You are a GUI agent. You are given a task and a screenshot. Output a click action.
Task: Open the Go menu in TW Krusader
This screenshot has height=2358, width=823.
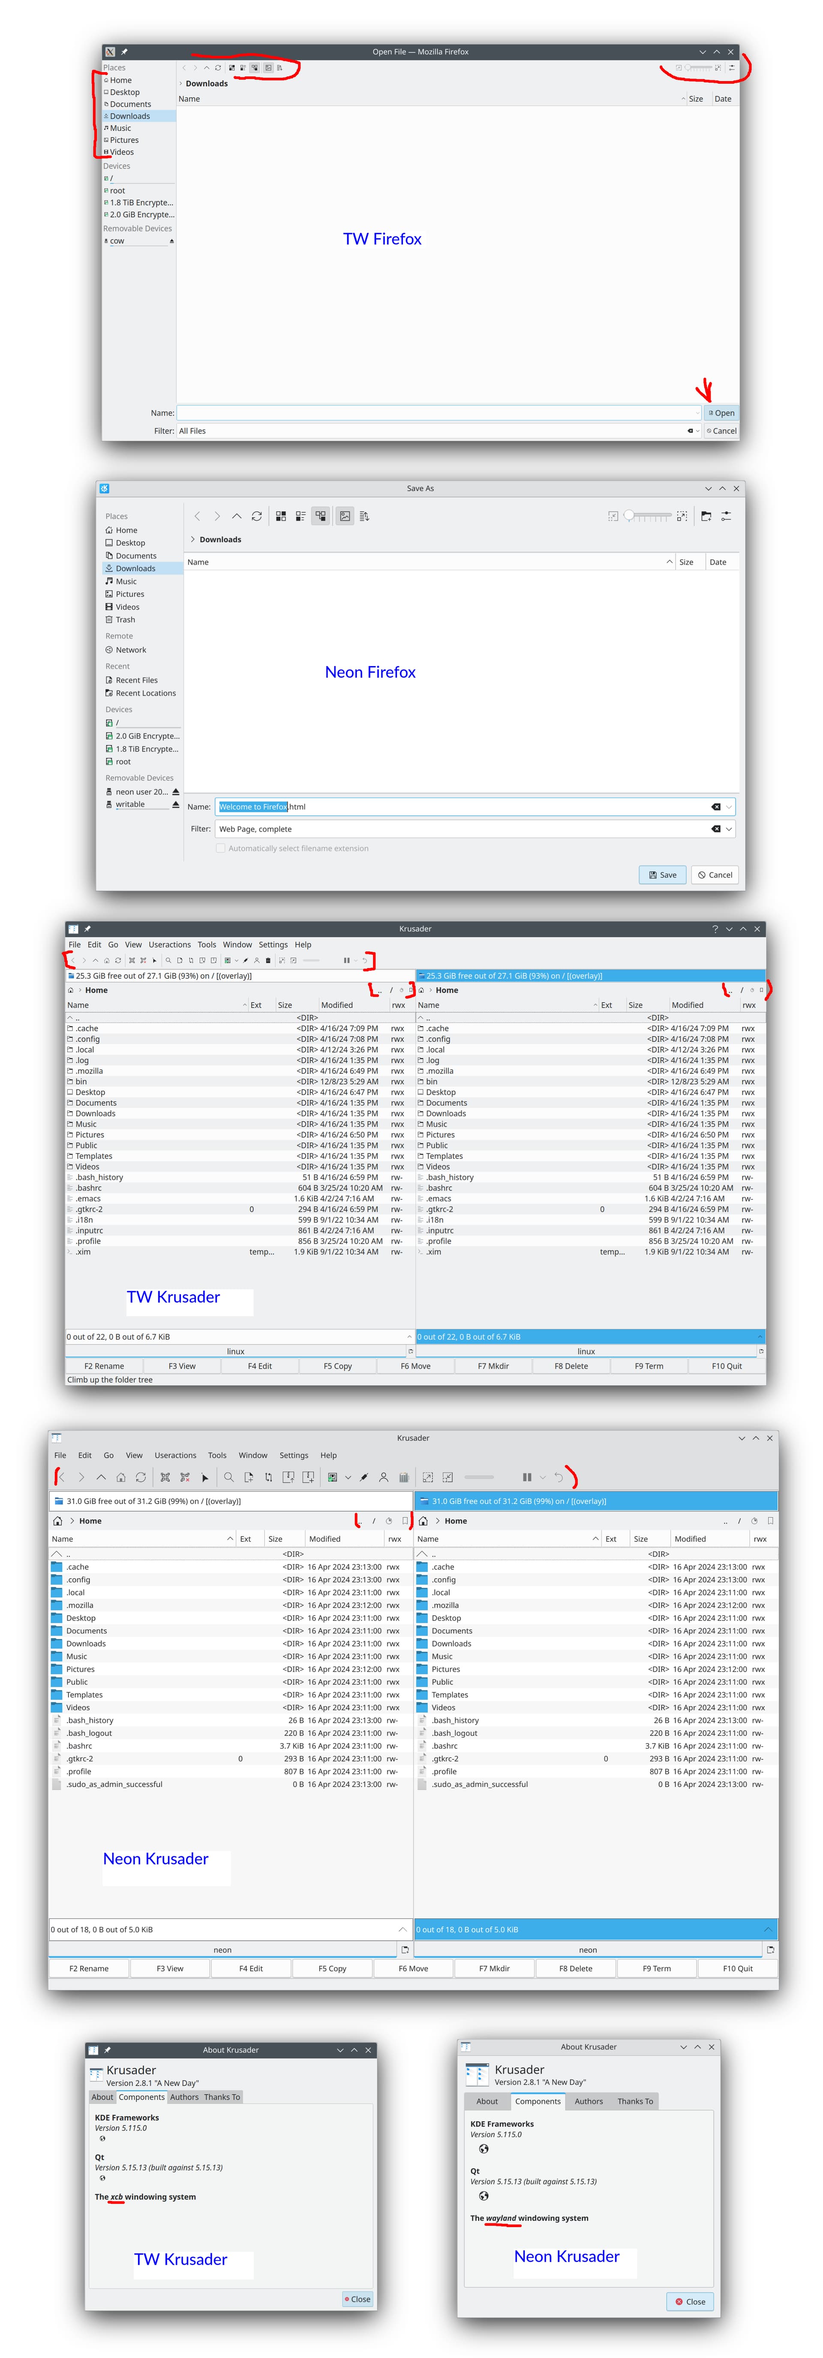tap(114, 944)
